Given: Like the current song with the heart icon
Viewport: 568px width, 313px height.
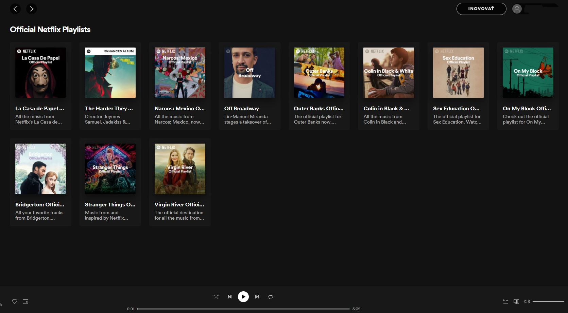Looking at the screenshot, I should click(15, 301).
